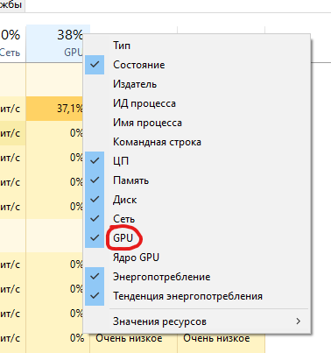Uncheck the Энергопотребление column

197,277
